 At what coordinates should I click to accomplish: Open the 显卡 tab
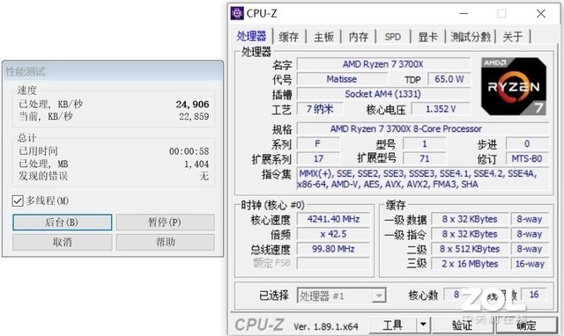point(427,37)
